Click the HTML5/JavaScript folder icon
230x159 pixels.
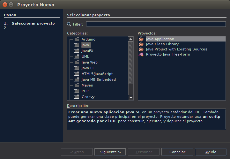[77, 74]
